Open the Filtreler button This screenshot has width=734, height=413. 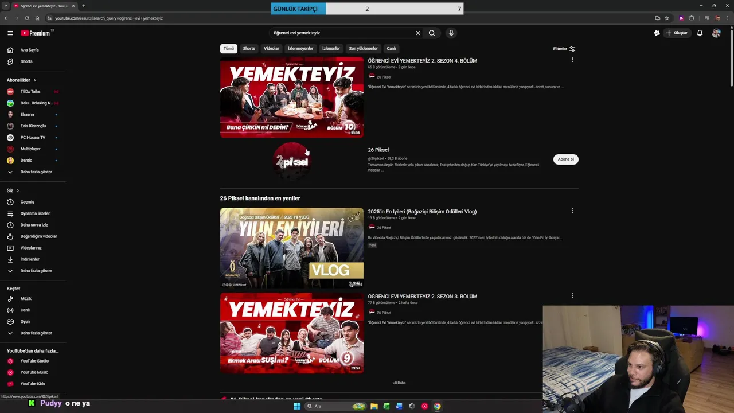pyautogui.click(x=564, y=49)
